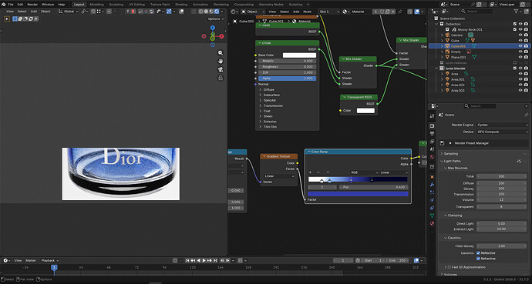Click the Render Preset Manager save icon

click(442, 143)
